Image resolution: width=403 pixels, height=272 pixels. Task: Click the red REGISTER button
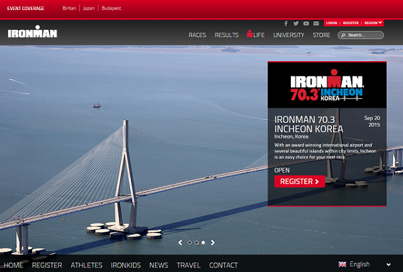300,181
